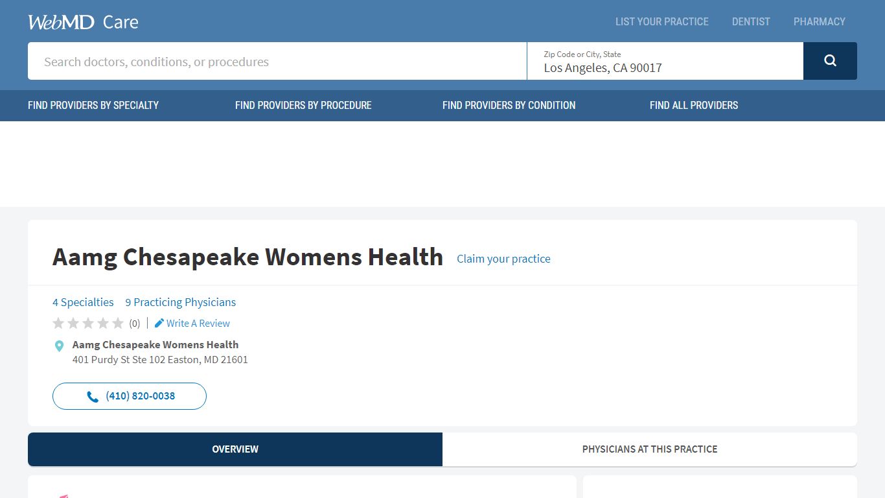The image size is (885, 498).
Task: Switch to Physicians At This Practice tab
Action: click(650, 449)
